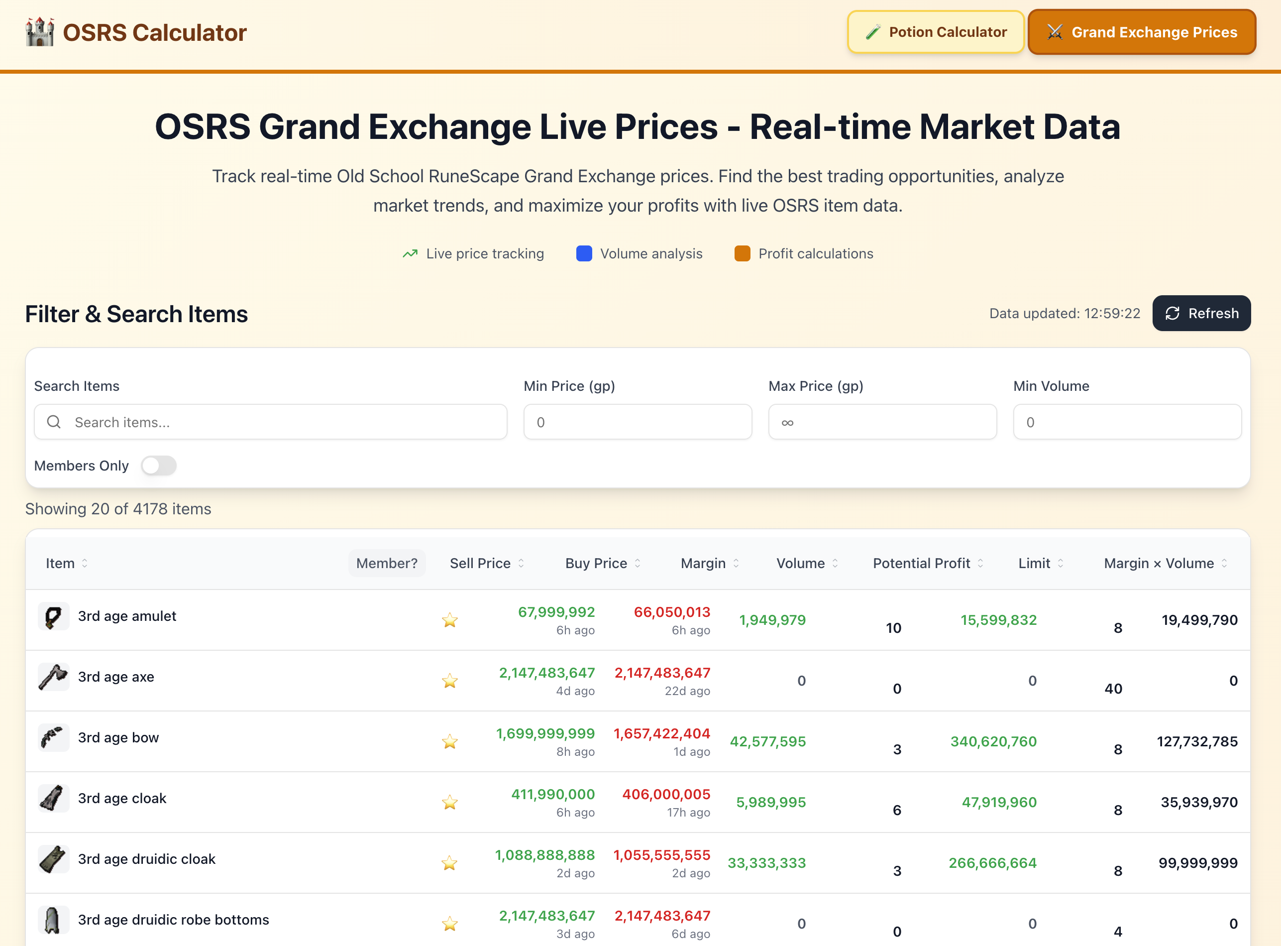This screenshot has height=946, width=1281.
Task: Click the member star for druidic robe bottoms
Action: coord(450,924)
